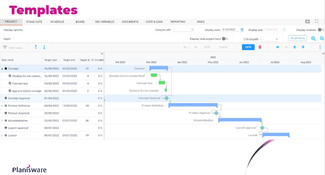Switch to the SCHEDULE tab
Image resolution: width=325 pixels, height=175 pixels.
[x=57, y=22]
